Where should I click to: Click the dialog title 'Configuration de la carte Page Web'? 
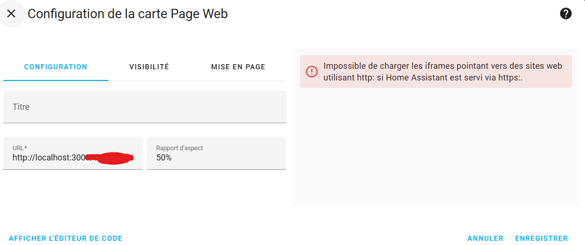coord(128,14)
